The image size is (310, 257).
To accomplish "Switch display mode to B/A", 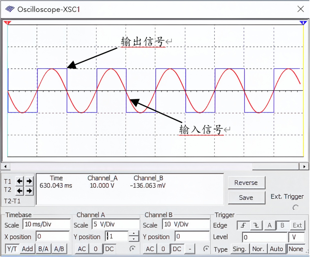I will click(x=43, y=249).
